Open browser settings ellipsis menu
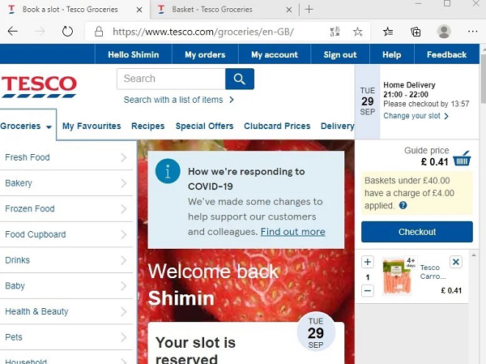The height and width of the screenshot is (364, 486). 472,32
